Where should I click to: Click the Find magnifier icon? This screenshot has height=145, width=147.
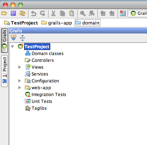[83, 13]
